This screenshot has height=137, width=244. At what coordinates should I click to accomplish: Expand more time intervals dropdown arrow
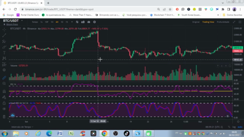72,22
